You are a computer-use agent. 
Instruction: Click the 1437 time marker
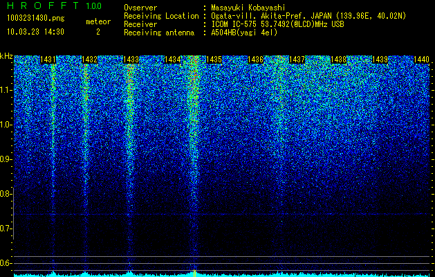(x=297, y=60)
